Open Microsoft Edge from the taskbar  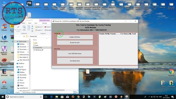click(51, 97)
